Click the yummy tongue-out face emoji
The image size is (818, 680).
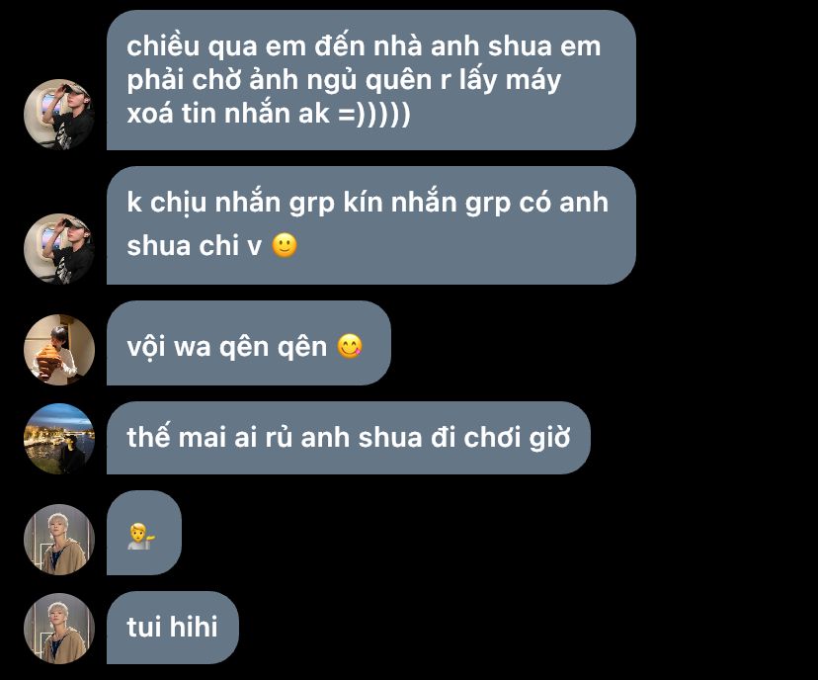[x=350, y=346]
